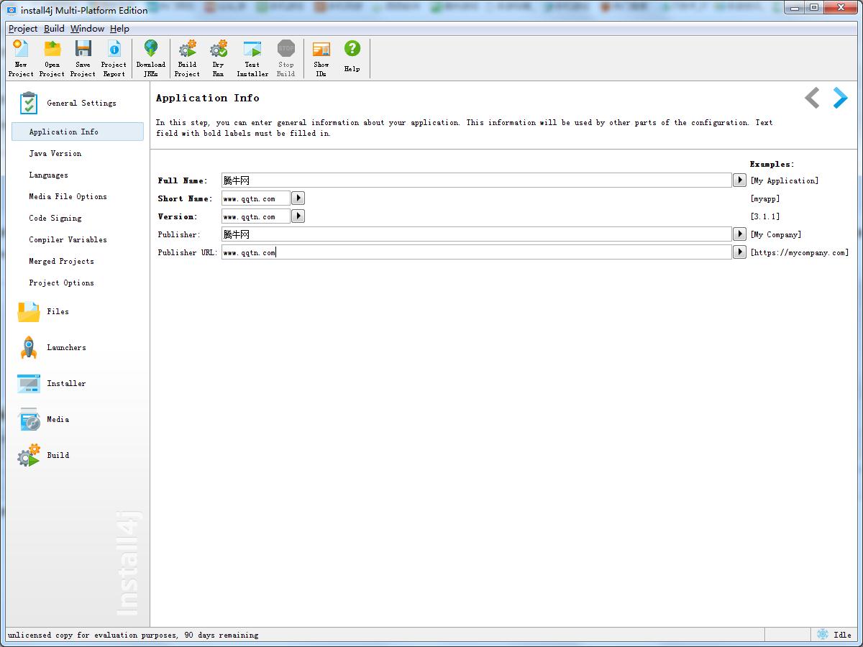The image size is (863, 647).
Task: Click the install4j title bar app icon
Action: [12, 10]
